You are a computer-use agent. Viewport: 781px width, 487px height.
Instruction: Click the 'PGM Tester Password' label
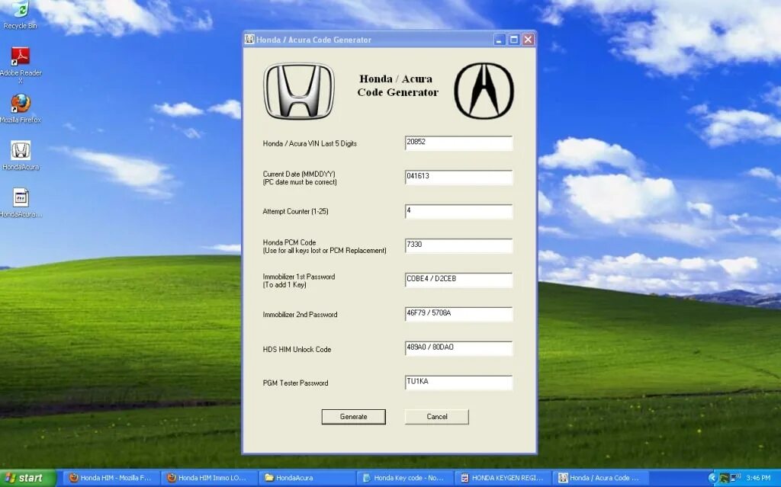[295, 383]
